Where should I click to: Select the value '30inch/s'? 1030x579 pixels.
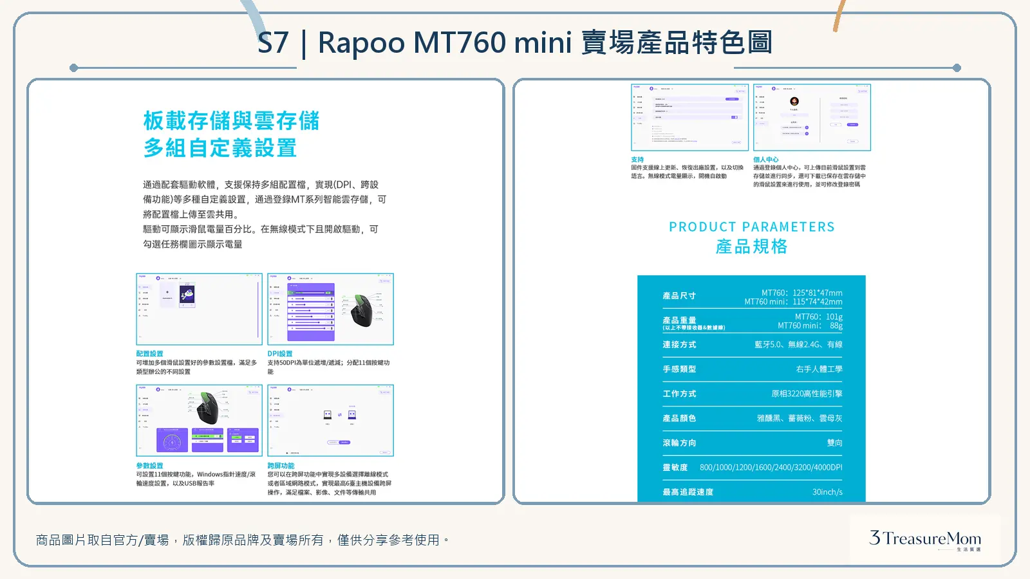(827, 492)
